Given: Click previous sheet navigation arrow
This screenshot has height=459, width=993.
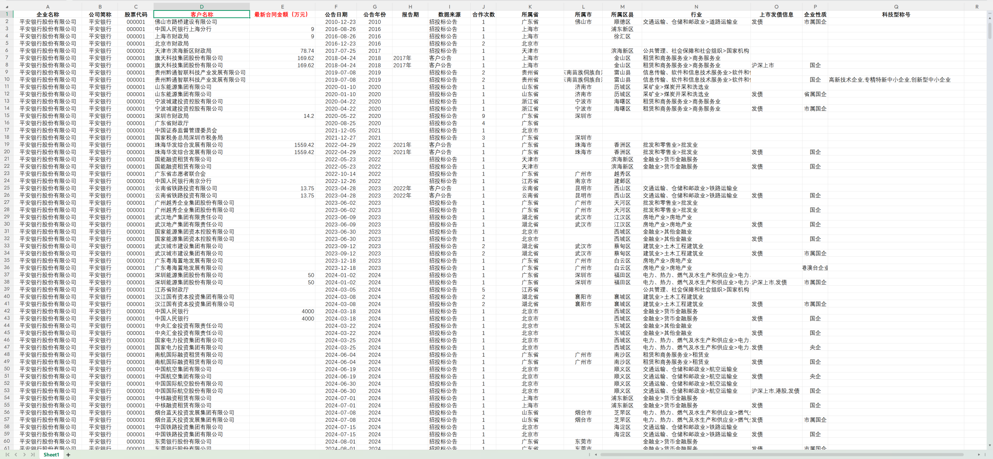Looking at the screenshot, I should (x=16, y=455).
